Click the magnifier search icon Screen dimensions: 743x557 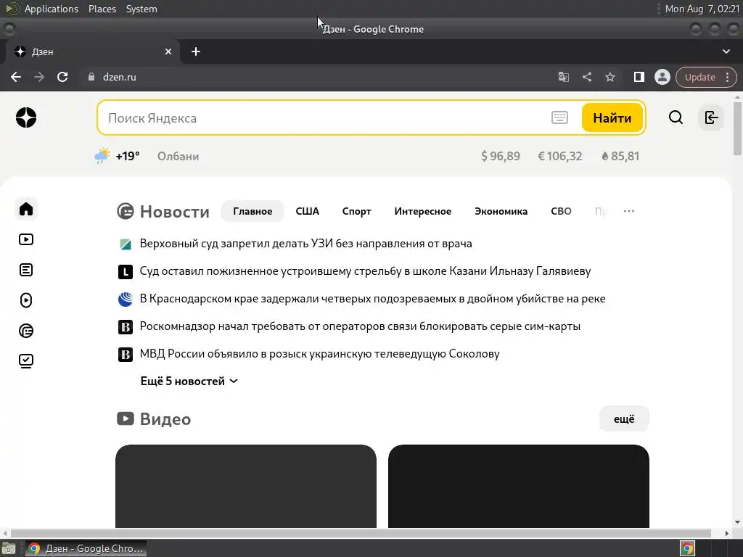[x=676, y=117]
